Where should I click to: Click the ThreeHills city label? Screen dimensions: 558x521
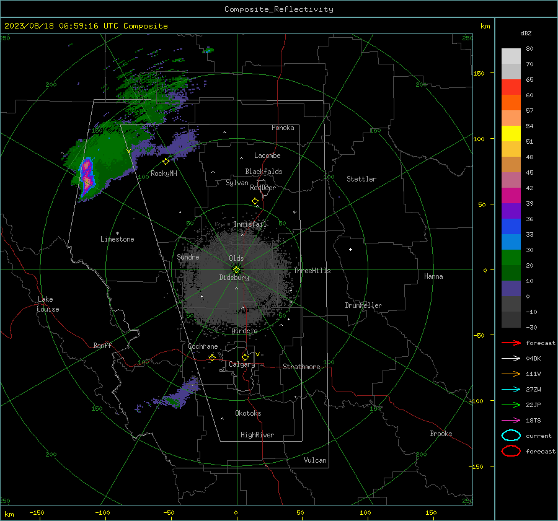312,271
